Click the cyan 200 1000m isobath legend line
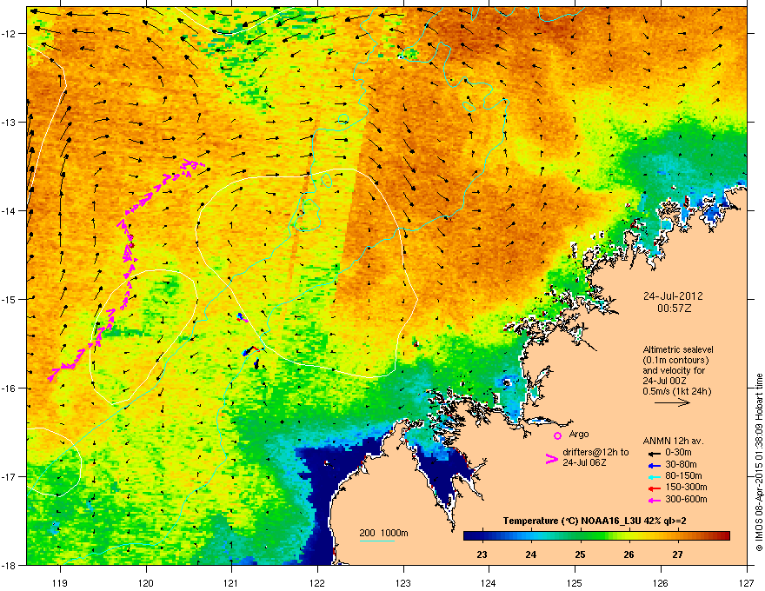 click(x=376, y=541)
